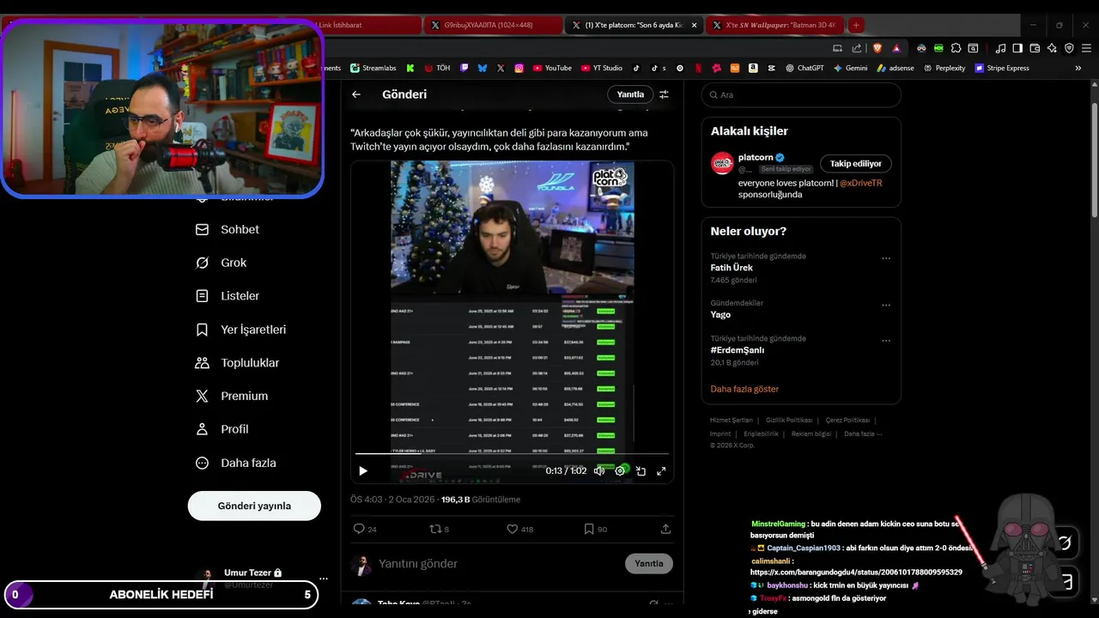1099x618 pixels.
Task: Switch to the G9ribujXYAA0lTA image tab
Action: point(493,25)
